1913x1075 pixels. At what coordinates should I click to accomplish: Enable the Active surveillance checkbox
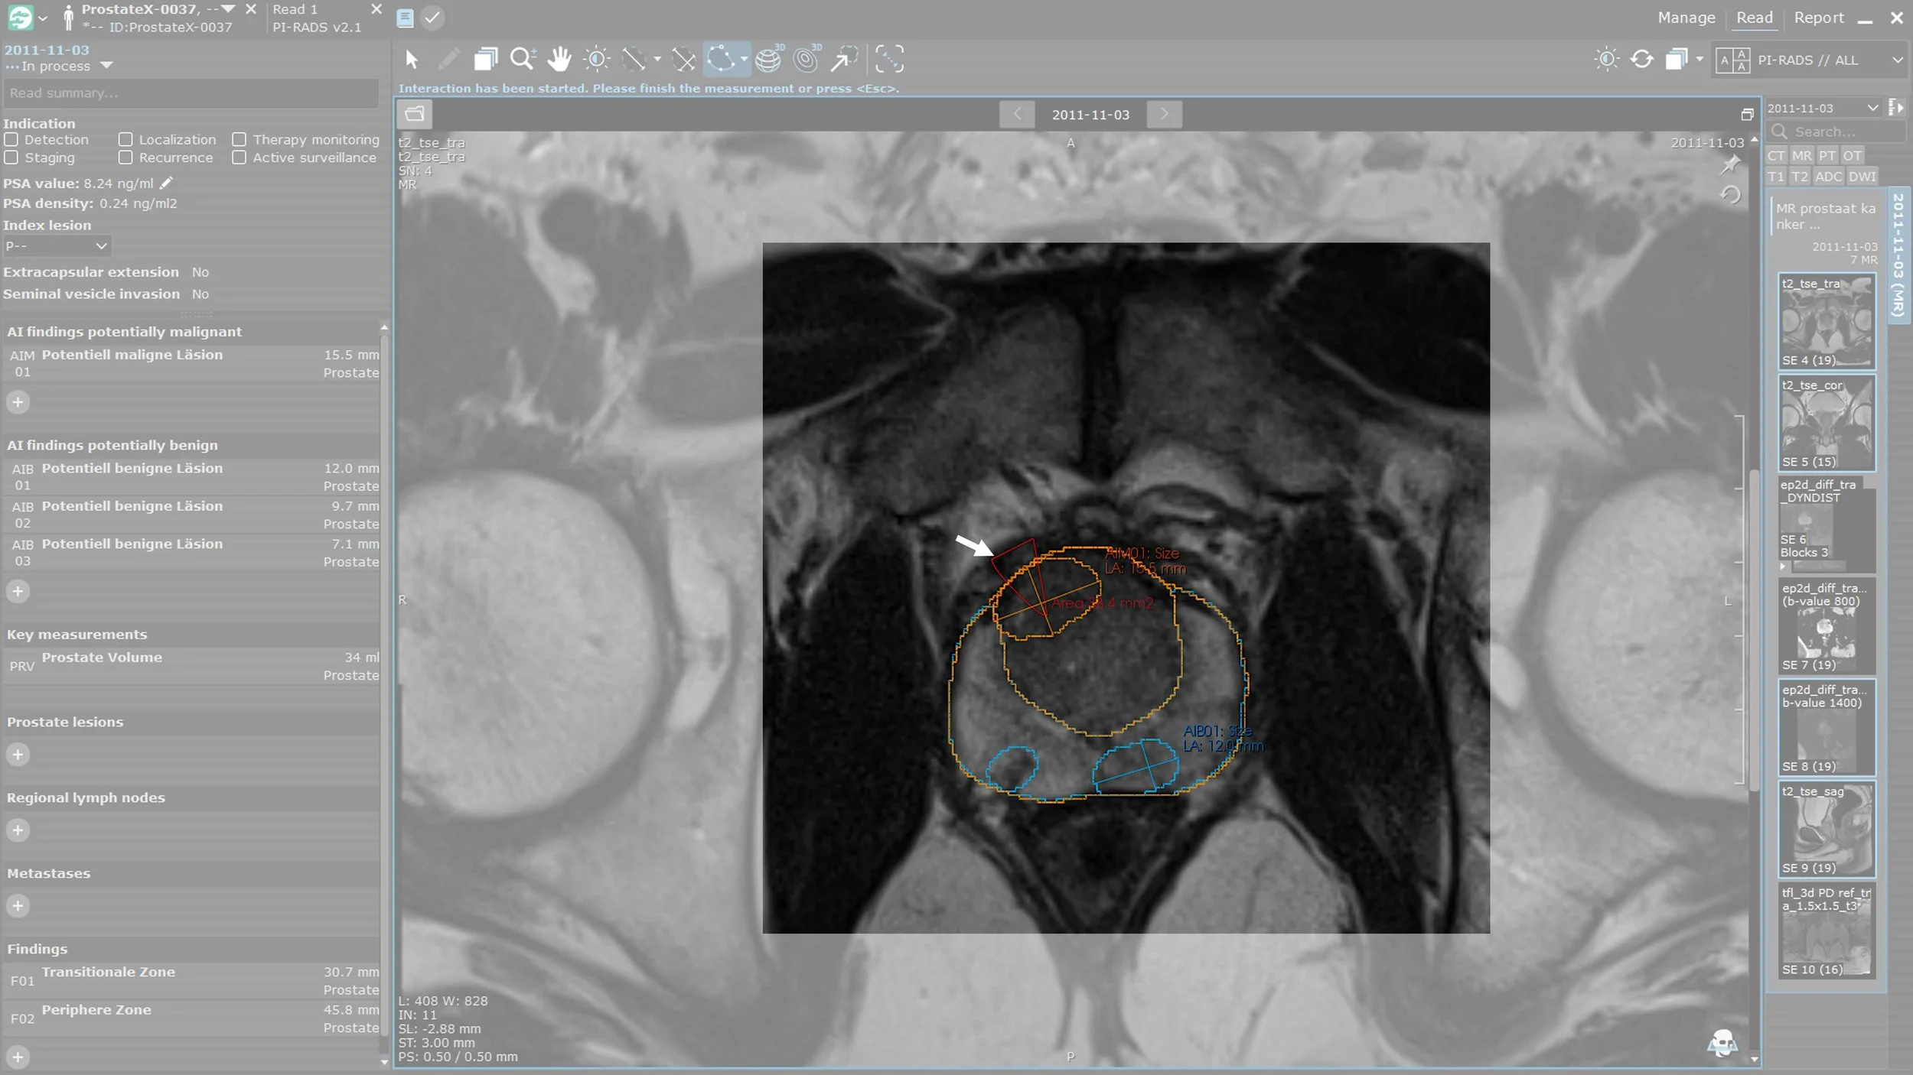240,158
